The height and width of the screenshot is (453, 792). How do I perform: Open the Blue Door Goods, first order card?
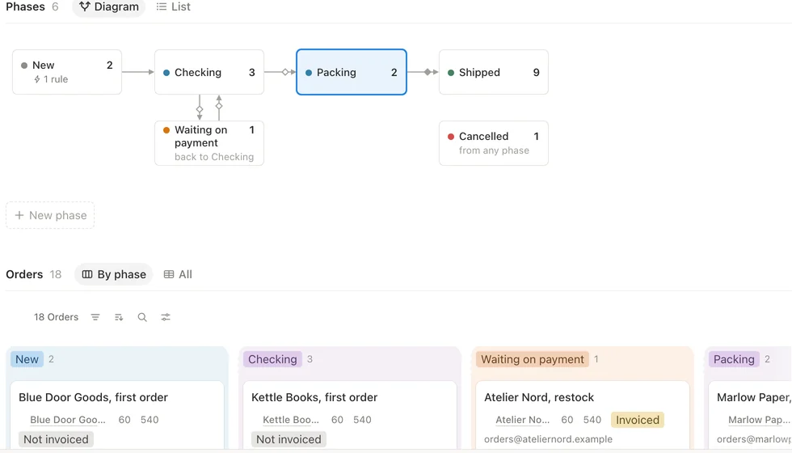coord(117,416)
